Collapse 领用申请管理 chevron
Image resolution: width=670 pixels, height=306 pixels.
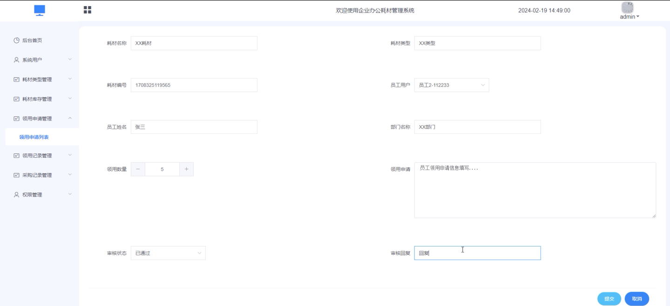coord(70,118)
